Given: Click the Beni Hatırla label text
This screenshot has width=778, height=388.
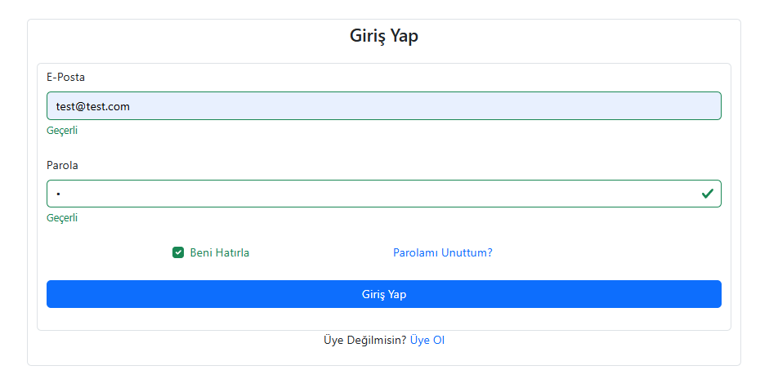Looking at the screenshot, I should click(219, 252).
